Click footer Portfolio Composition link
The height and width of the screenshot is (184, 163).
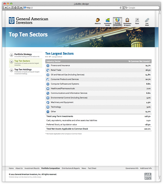point(51,168)
